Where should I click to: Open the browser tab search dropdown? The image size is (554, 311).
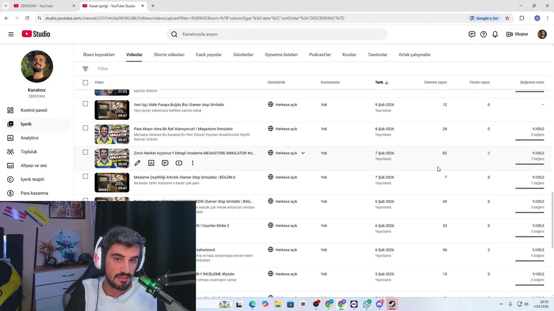click(6, 6)
